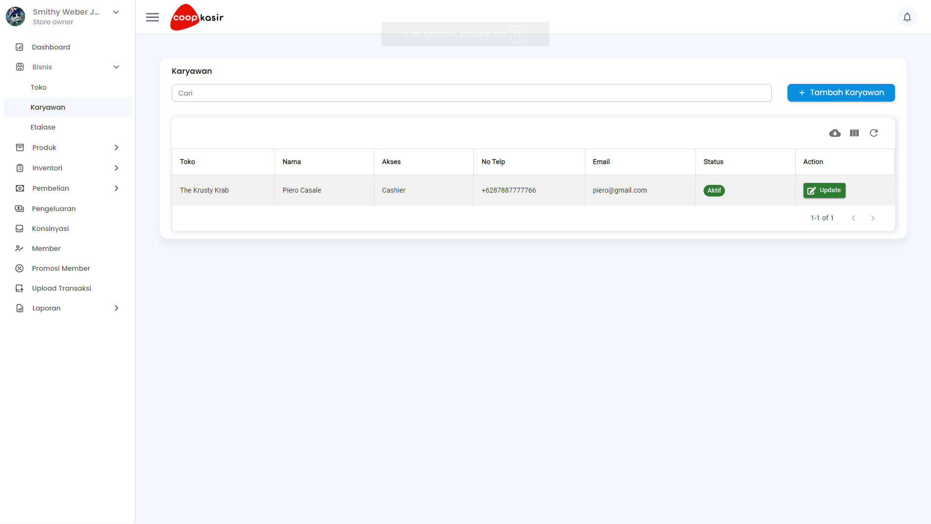
Task: Open Promosi Member menu label
Action: [x=61, y=268]
